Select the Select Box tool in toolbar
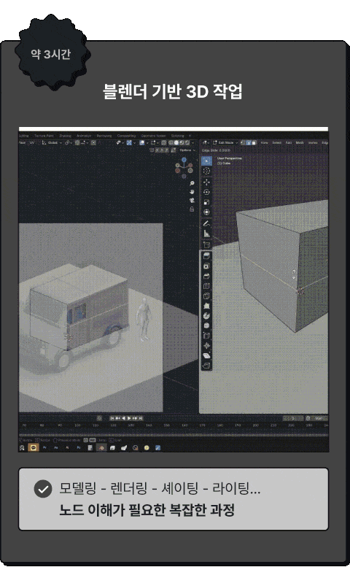The height and width of the screenshot is (567, 350). pyautogui.click(x=206, y=161)
